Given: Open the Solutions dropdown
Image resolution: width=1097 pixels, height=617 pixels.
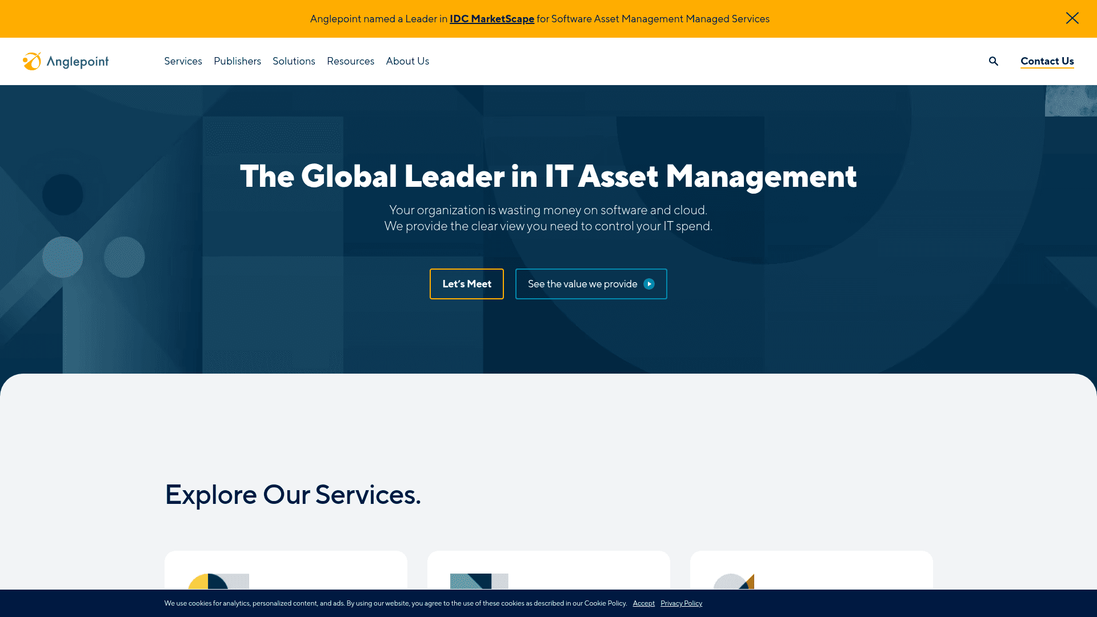Looking at the screenshot, I should [294, 61].
